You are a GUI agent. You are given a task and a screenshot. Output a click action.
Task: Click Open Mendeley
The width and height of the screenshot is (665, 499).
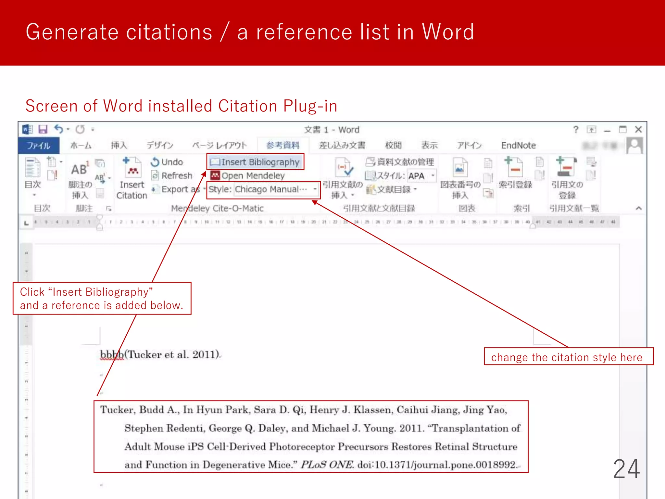point(247,175)
